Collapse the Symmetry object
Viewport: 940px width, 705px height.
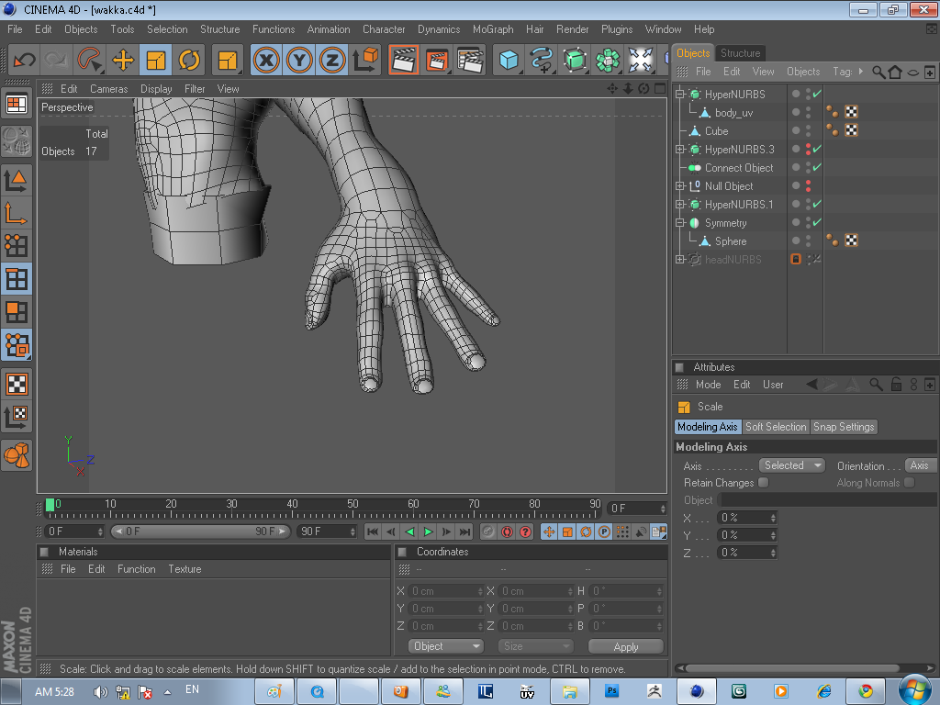click(x=680, y=223)
